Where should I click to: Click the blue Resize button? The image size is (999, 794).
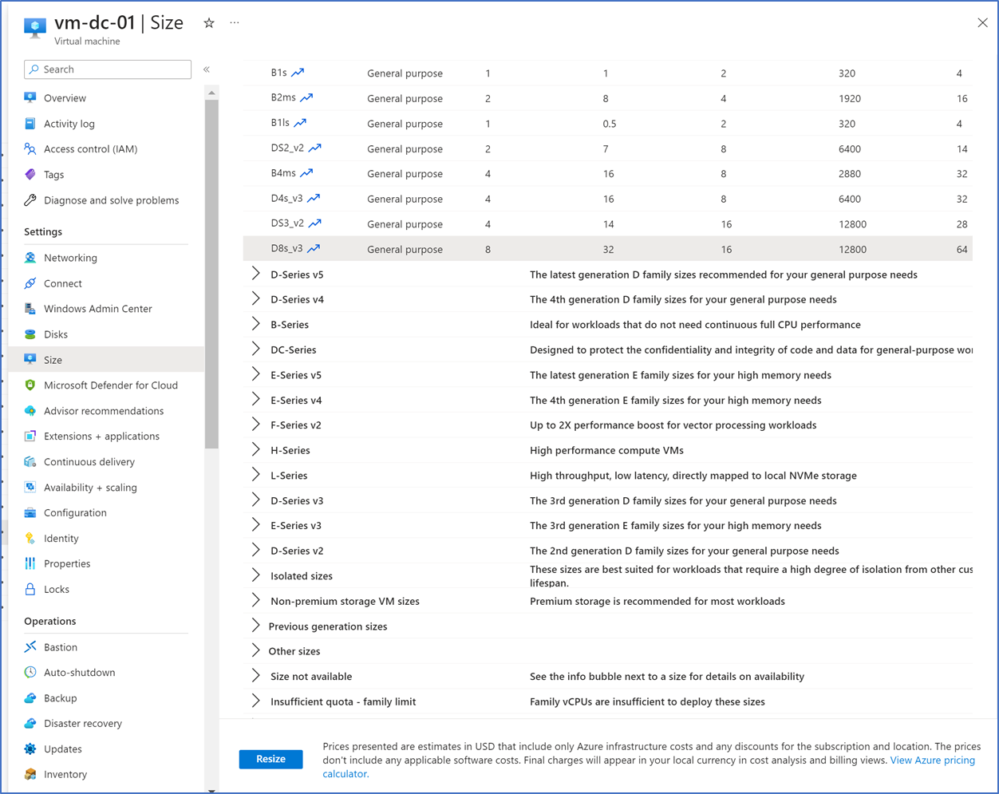(270, 759)
